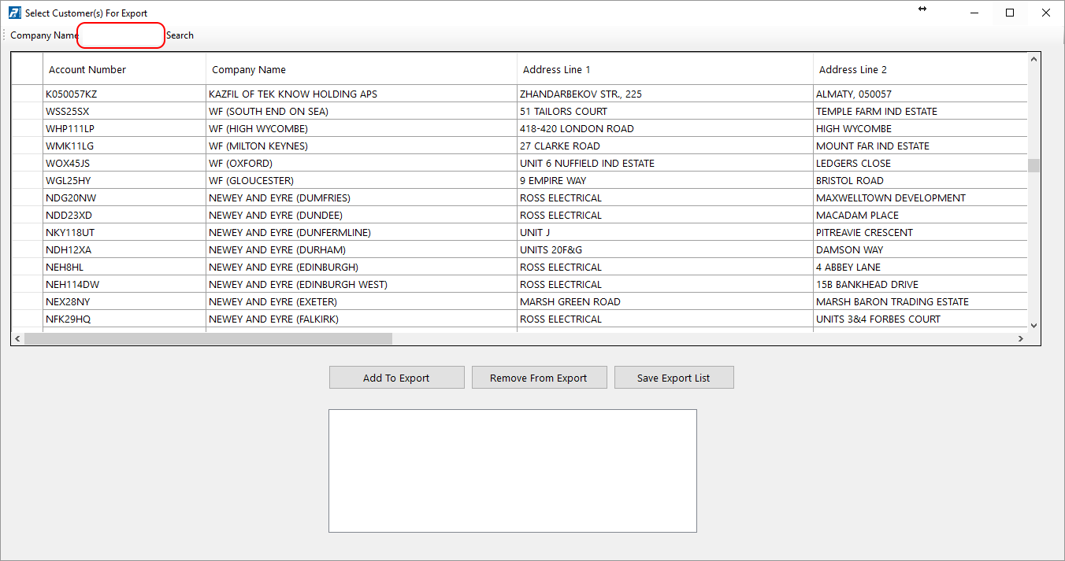Click 9 EMPIRE WAY cell

[x=665, y=180]
